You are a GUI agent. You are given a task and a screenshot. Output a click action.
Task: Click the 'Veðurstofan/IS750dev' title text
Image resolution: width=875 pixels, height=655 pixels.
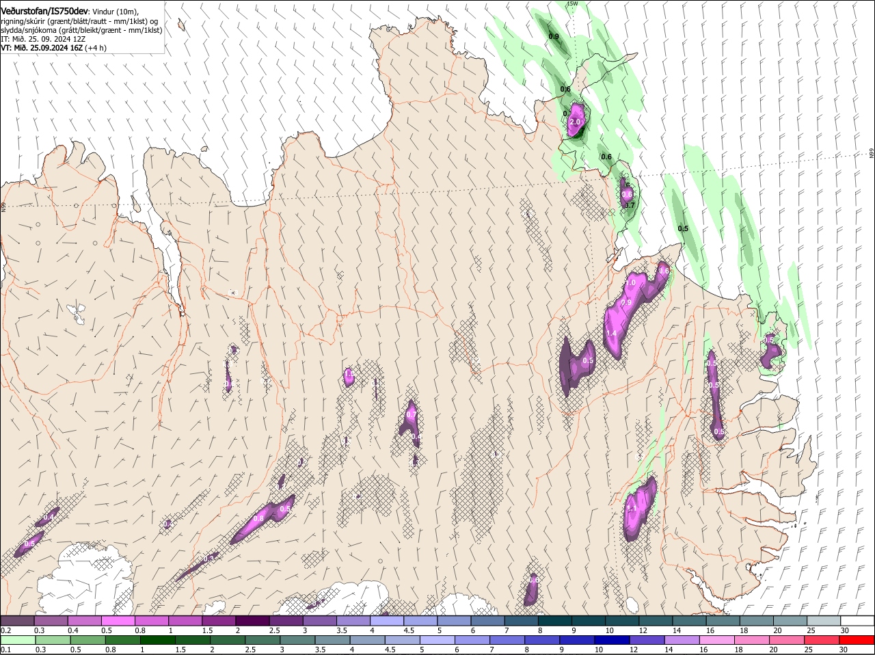click(44, 12)
